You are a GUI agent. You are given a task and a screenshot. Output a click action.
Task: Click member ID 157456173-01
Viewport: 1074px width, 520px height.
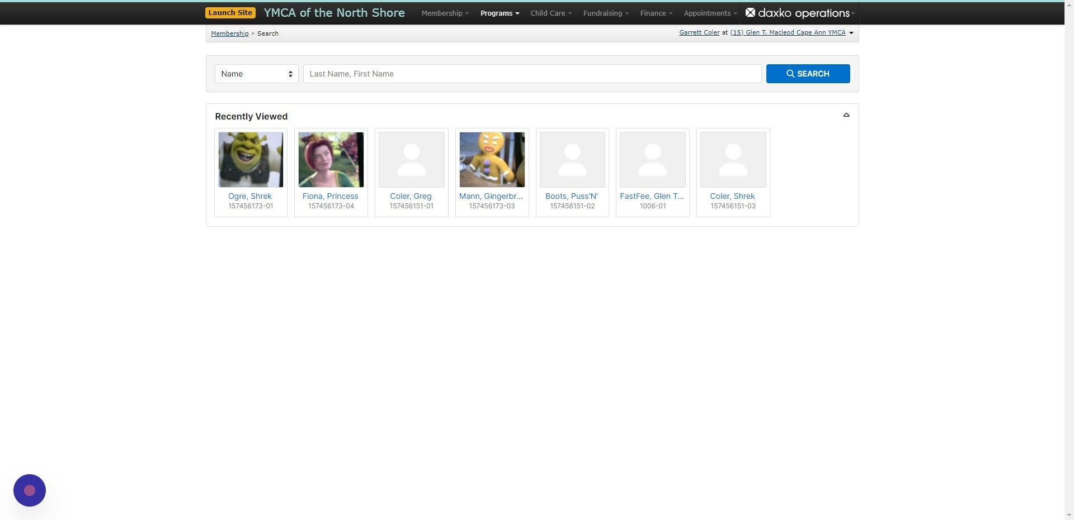pos(251,206)
